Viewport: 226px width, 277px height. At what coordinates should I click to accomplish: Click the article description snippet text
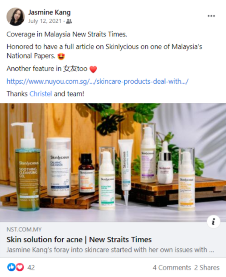[110, 250]
